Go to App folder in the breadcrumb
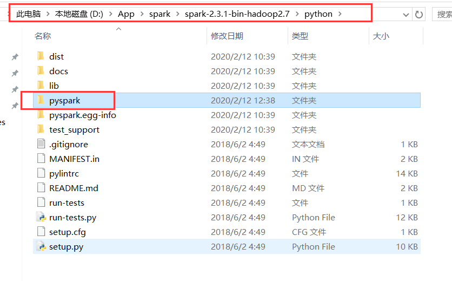 pyautogui.click(x=126, y=14)
